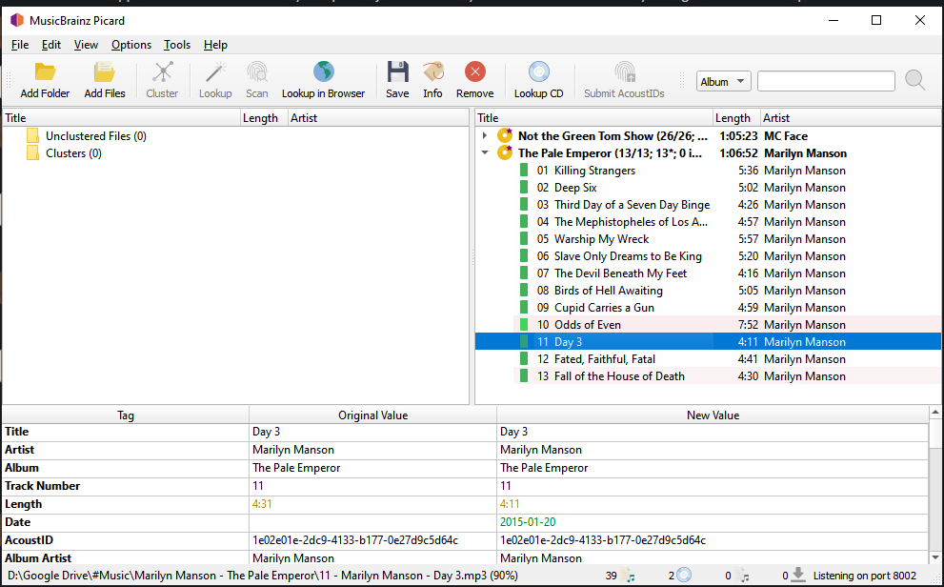Open the Tools menu
The width and height of the screenshot is (944, 587).
point(177,45)
